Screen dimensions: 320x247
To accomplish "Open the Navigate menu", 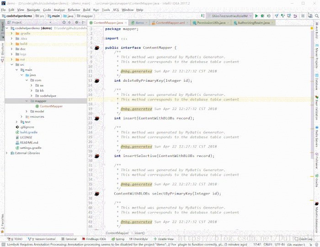I will point(33,10).
